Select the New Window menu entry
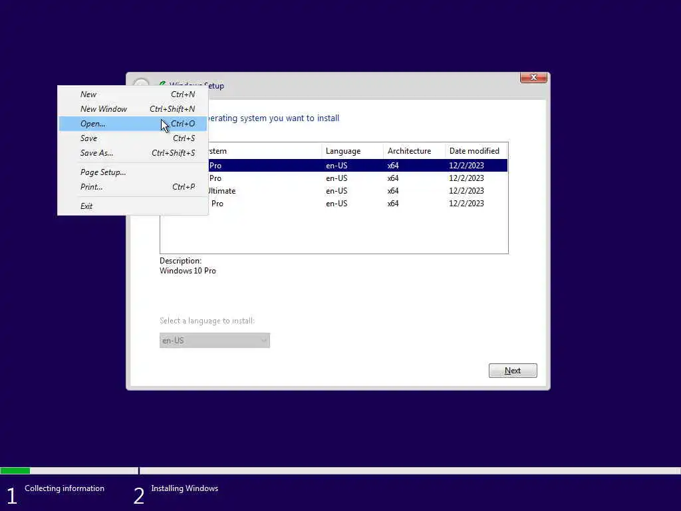 (132, 109)
